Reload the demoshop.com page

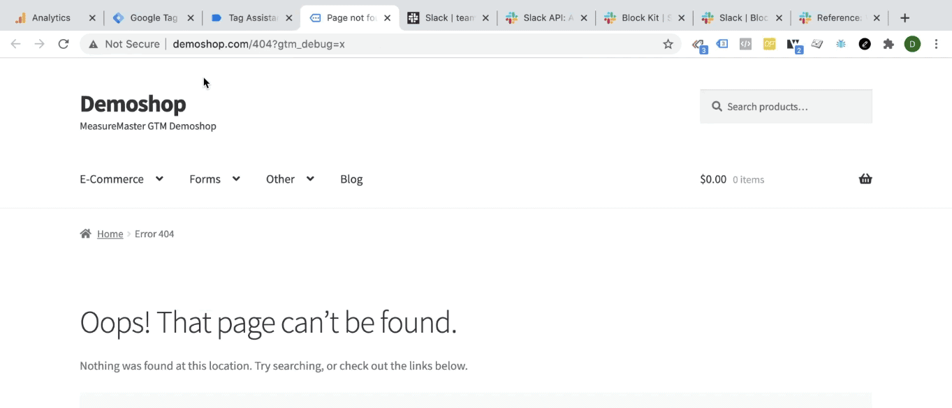(63, 43)
